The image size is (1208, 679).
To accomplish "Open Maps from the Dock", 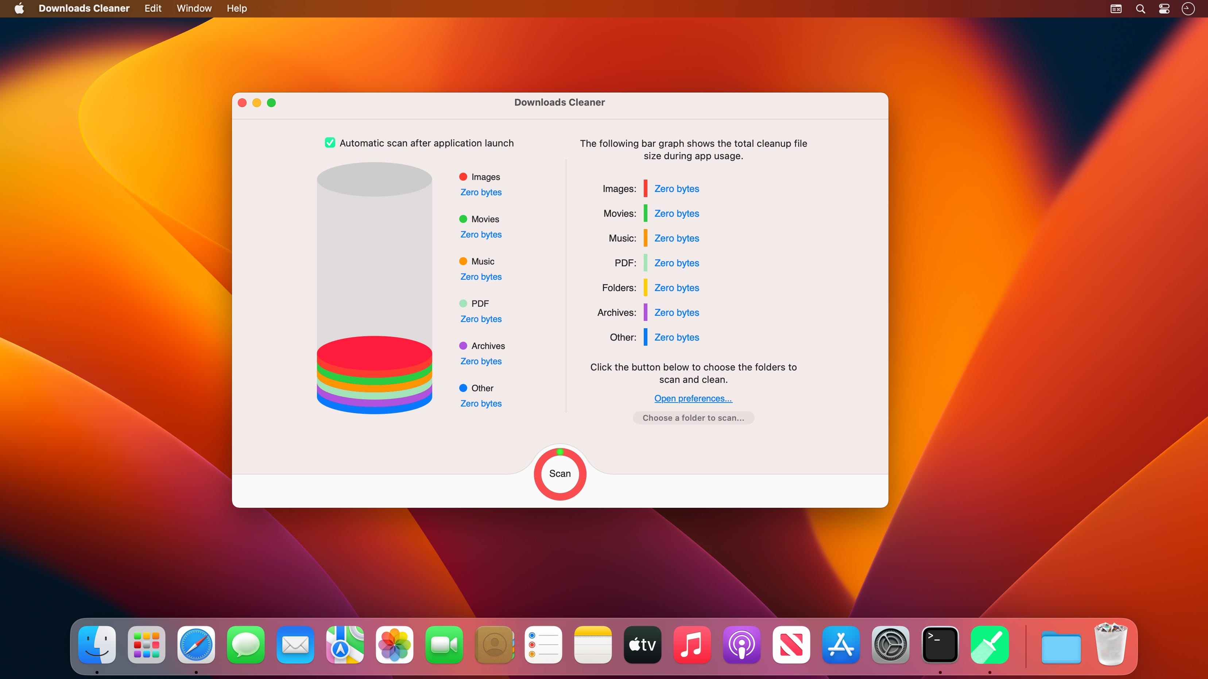I will (345, 645).
